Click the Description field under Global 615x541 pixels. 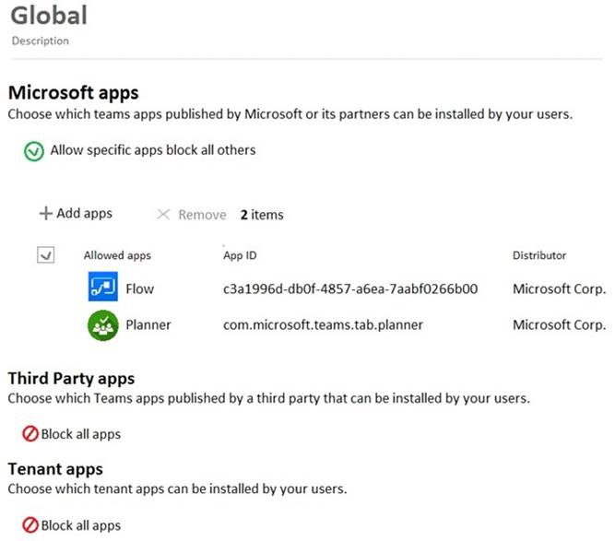40,41
